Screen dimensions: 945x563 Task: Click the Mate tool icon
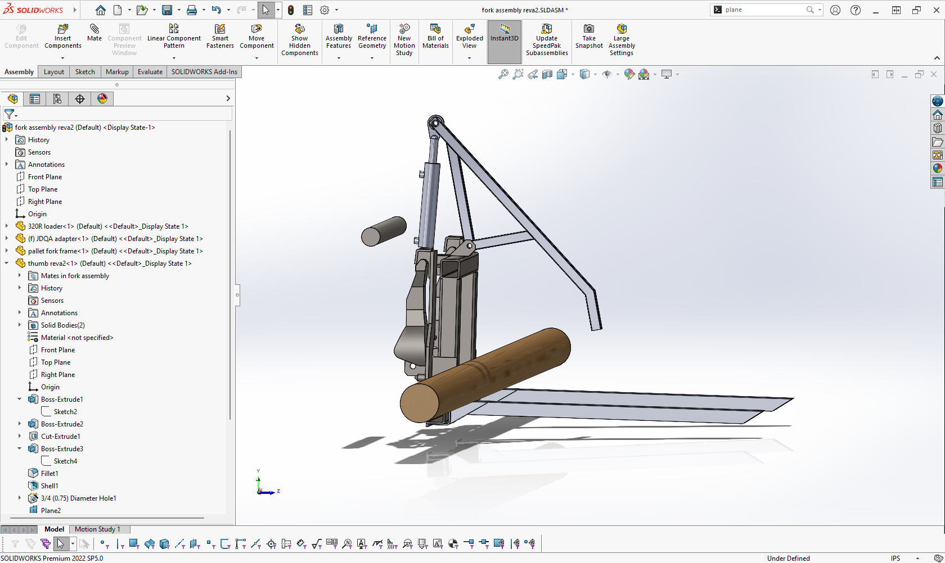pos(94,29)
